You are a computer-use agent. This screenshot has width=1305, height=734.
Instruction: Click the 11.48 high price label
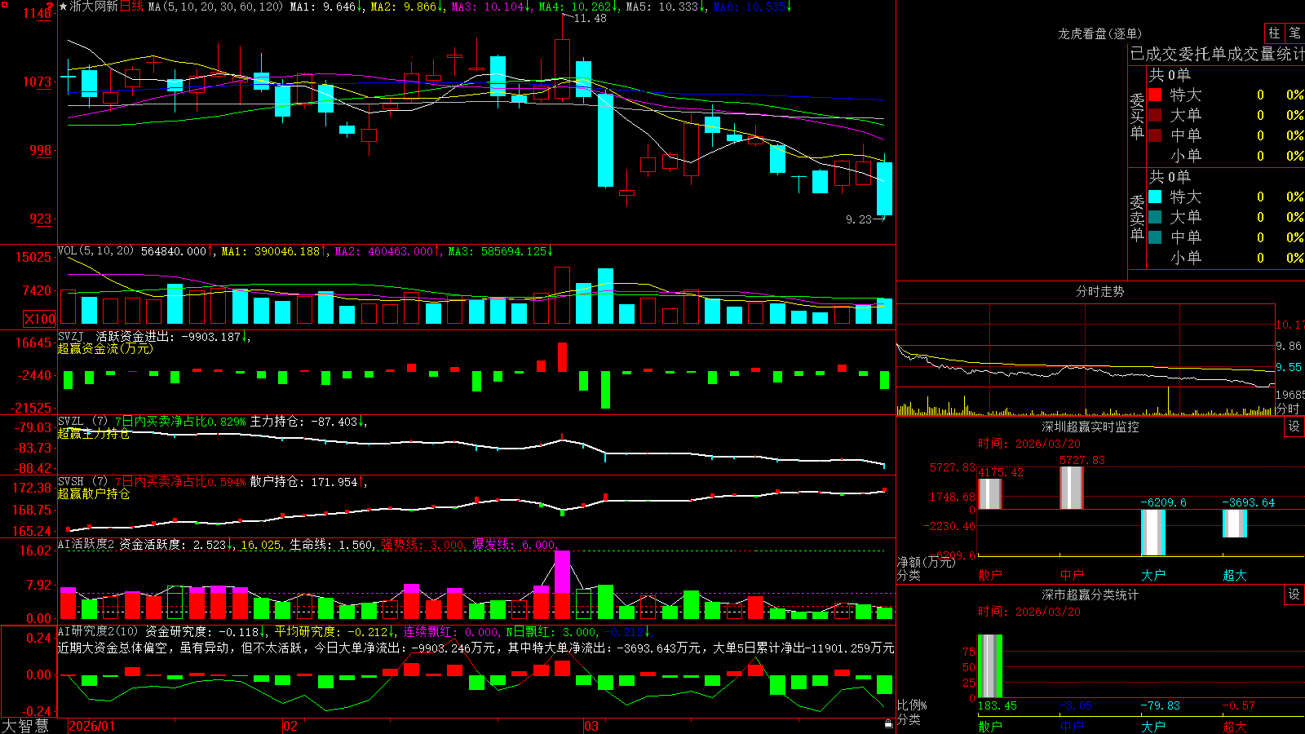[590, 18]
